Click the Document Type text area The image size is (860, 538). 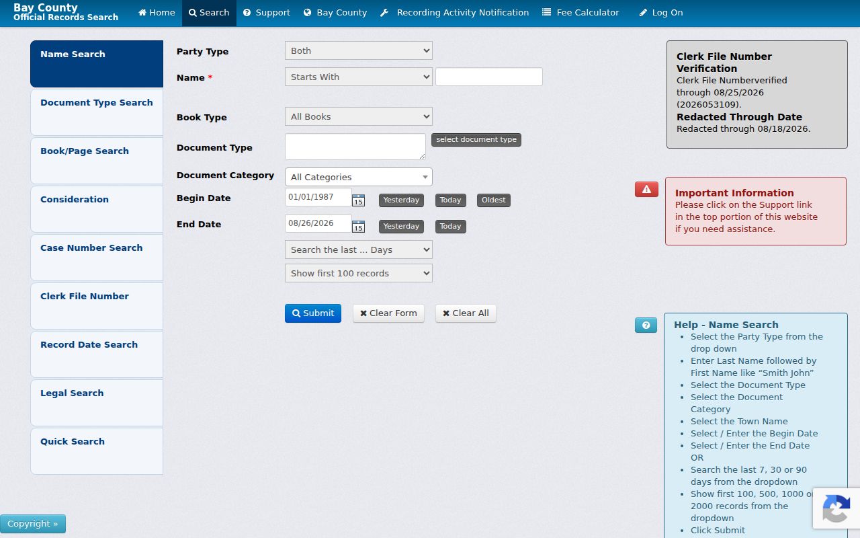click(x=355, y=147)
